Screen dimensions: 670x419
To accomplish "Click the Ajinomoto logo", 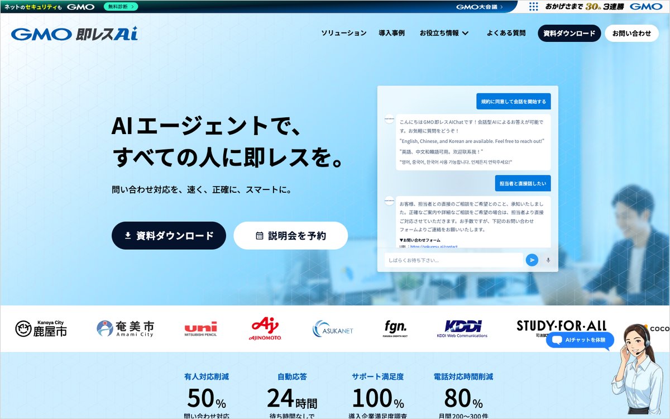I will tap(265, 329).
